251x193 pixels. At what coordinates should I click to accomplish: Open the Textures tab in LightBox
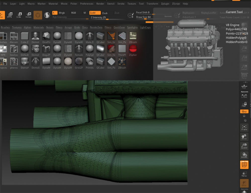[17, 27]
